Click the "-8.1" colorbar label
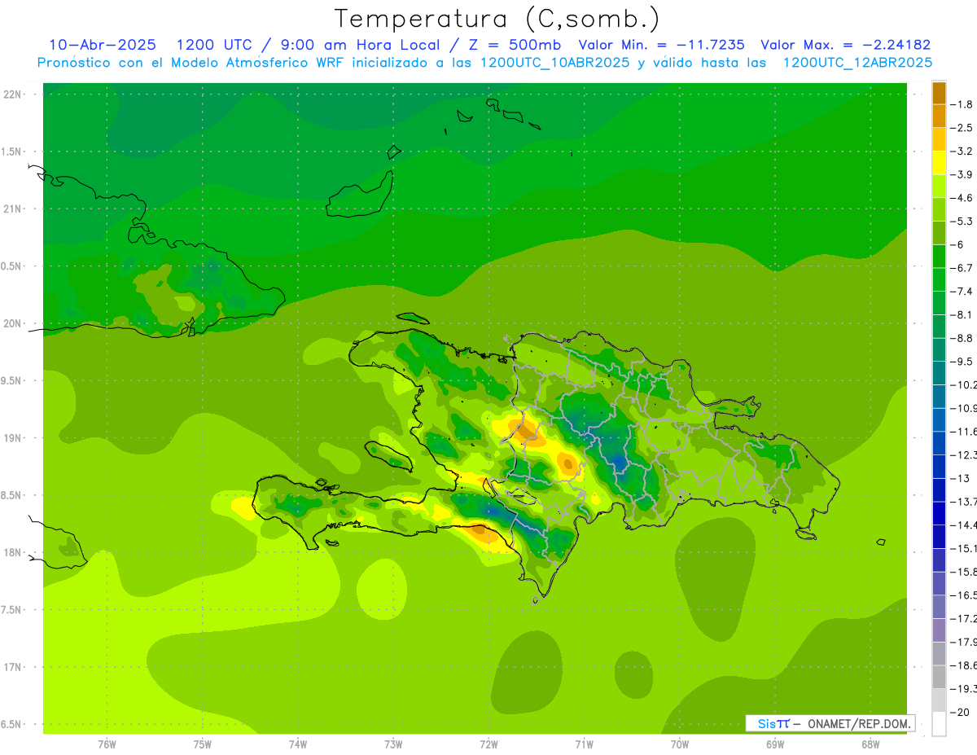Screen dimensions: 977x755 [x=962, y=314]
